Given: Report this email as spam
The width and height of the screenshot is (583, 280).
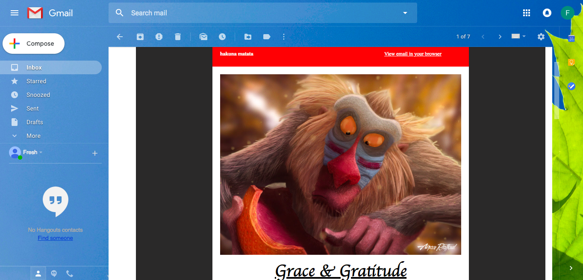Looking at the screenshot, I should [x=159, y=37].
